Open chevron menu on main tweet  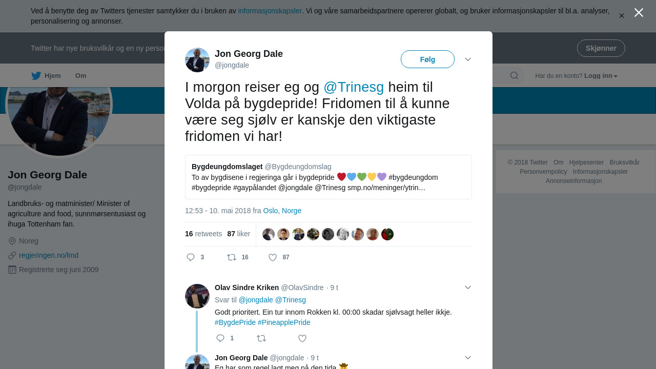tap(468, 59)
